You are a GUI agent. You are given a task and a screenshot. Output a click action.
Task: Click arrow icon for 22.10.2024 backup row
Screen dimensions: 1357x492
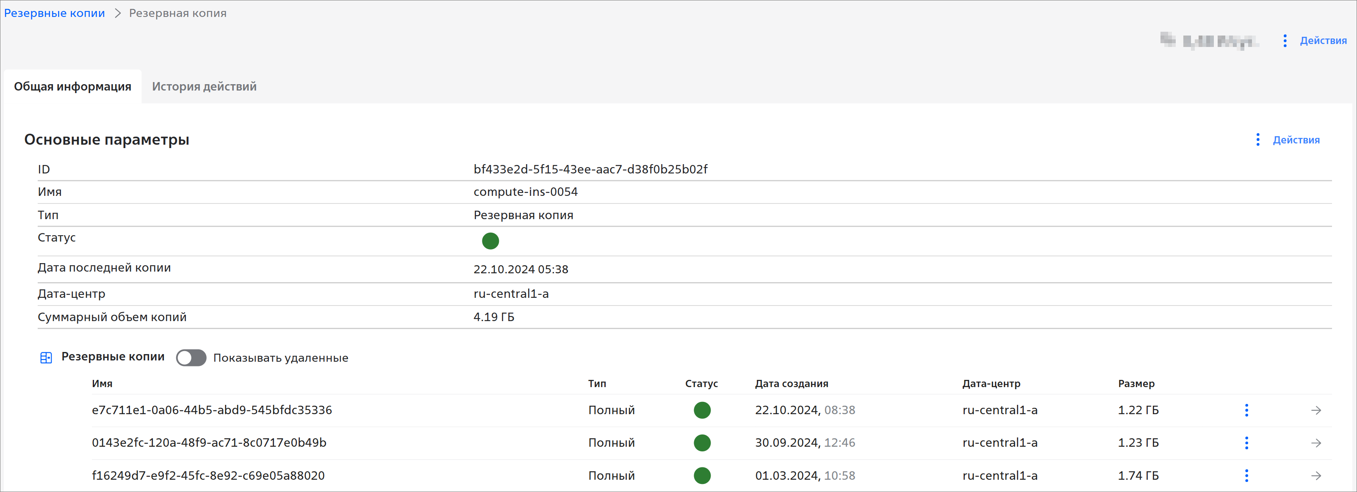click(1316, 410)
